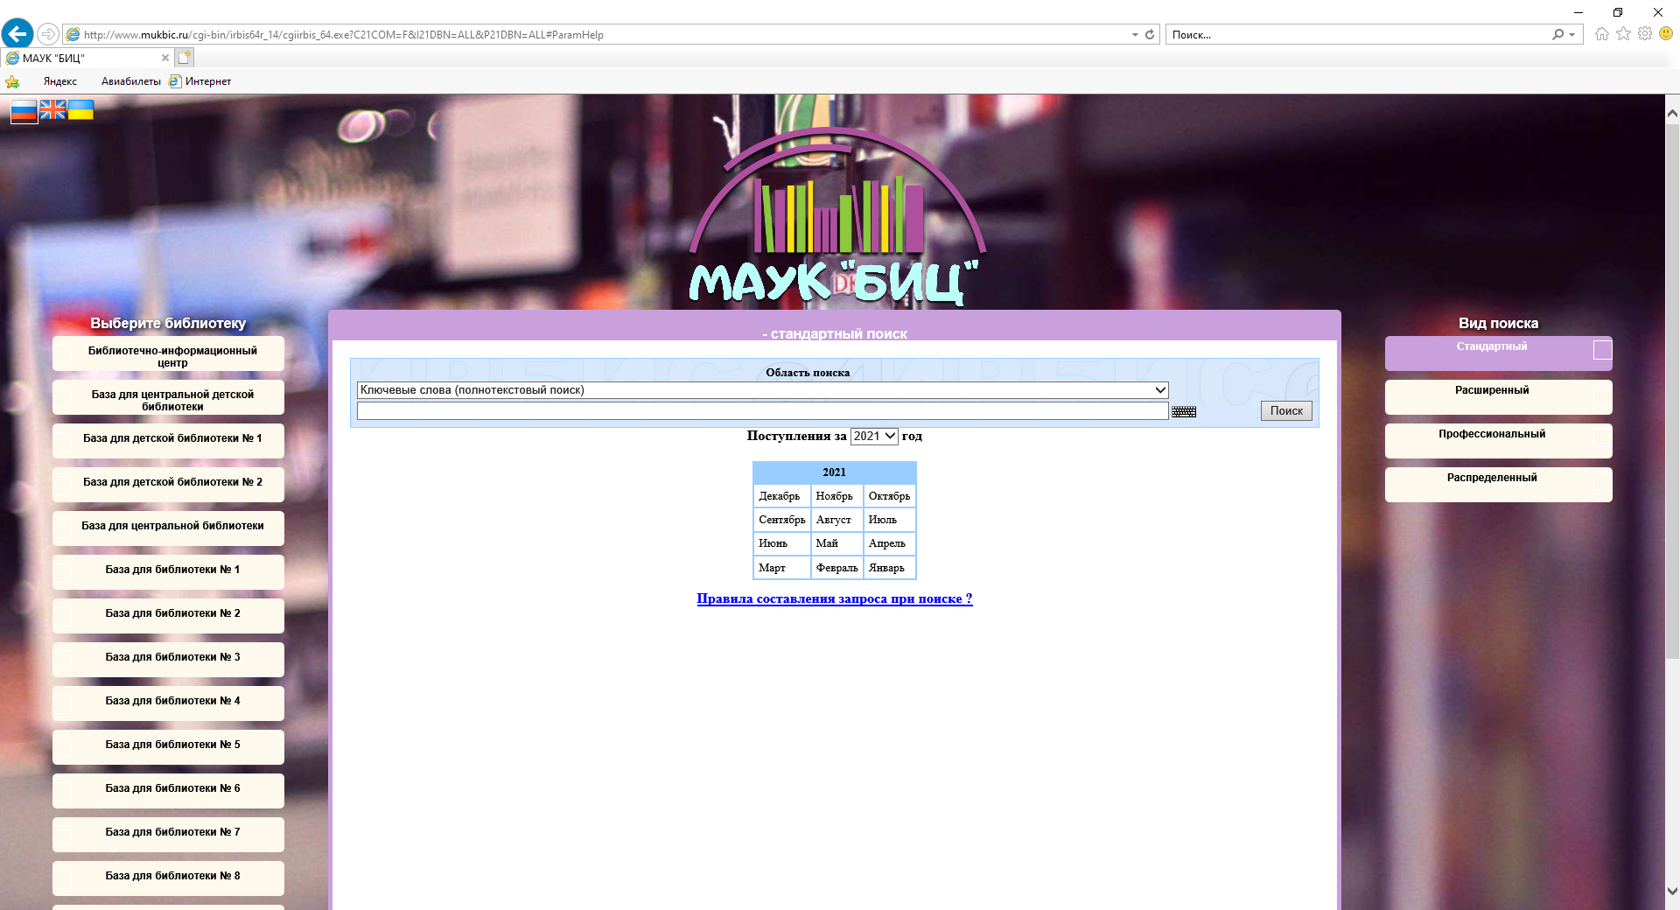Screen dimensions: 1680x910
Task: Select Расширенный search type
Action: (x=1498, y=397)
